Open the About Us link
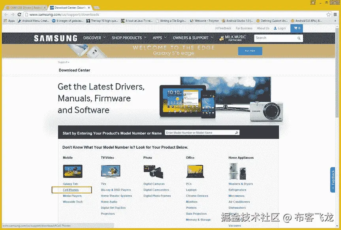This screenshot has width=341, height=230. (x=263, y=28)
